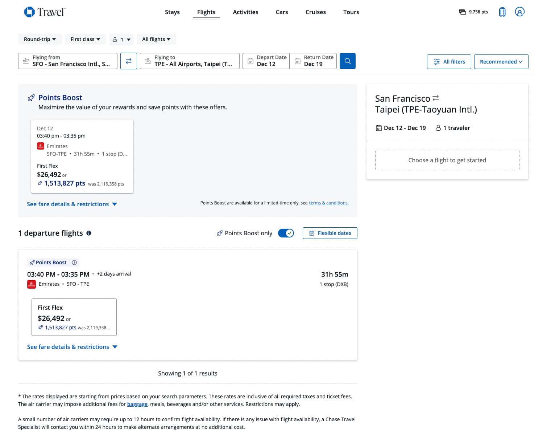Open the traveler count dropdown
The height and width of the screenshot is (439, 547).
click(122, 39)
